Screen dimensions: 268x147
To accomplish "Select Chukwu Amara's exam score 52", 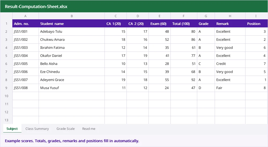I will pos(159,39).
